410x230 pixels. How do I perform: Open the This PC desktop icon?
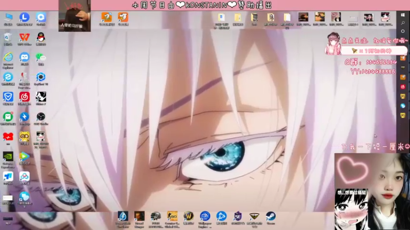[8, 17]
